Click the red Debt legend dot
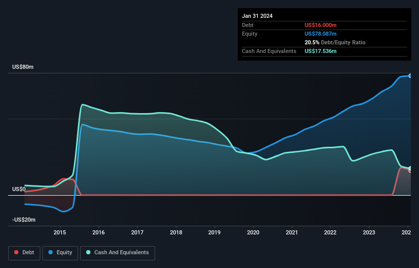 16,252
